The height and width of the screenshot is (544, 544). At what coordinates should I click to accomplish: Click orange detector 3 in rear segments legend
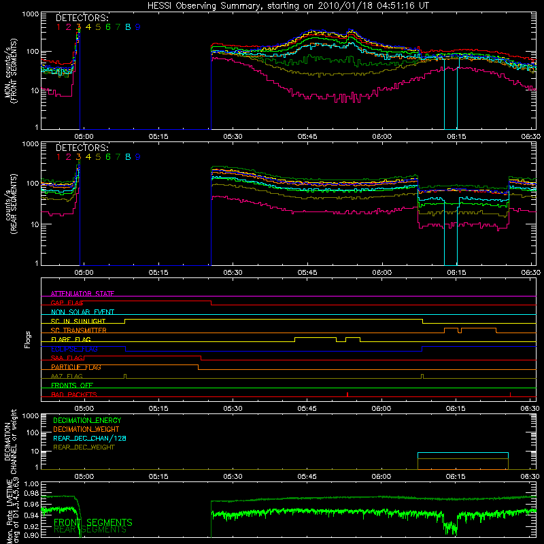78,157
